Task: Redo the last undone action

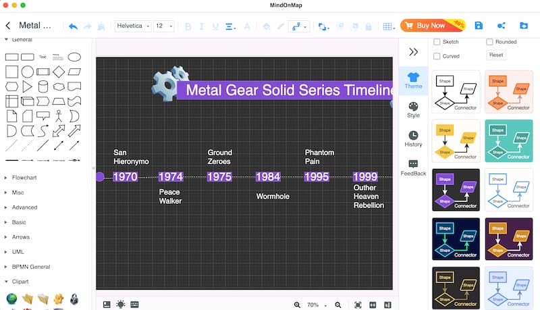Action: 88,26
